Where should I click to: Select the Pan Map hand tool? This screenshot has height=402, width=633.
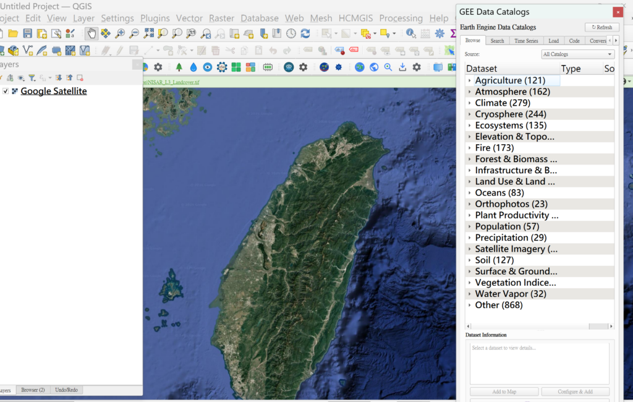pyautogui.click(x=91, y=33)
